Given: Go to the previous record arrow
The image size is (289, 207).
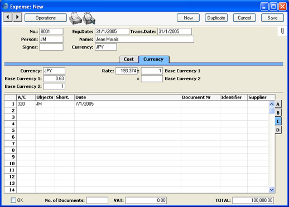Looking at the screenshot, I should tap(8, 17).
